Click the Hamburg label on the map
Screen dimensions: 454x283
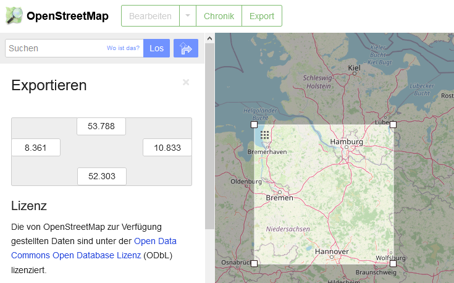coord(347,141)
